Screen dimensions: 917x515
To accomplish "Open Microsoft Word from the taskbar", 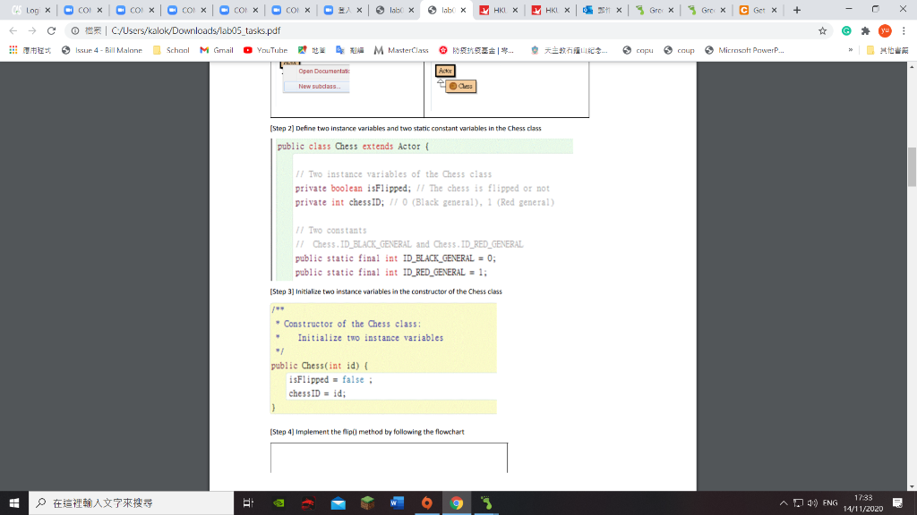I will tap(397, 502).
